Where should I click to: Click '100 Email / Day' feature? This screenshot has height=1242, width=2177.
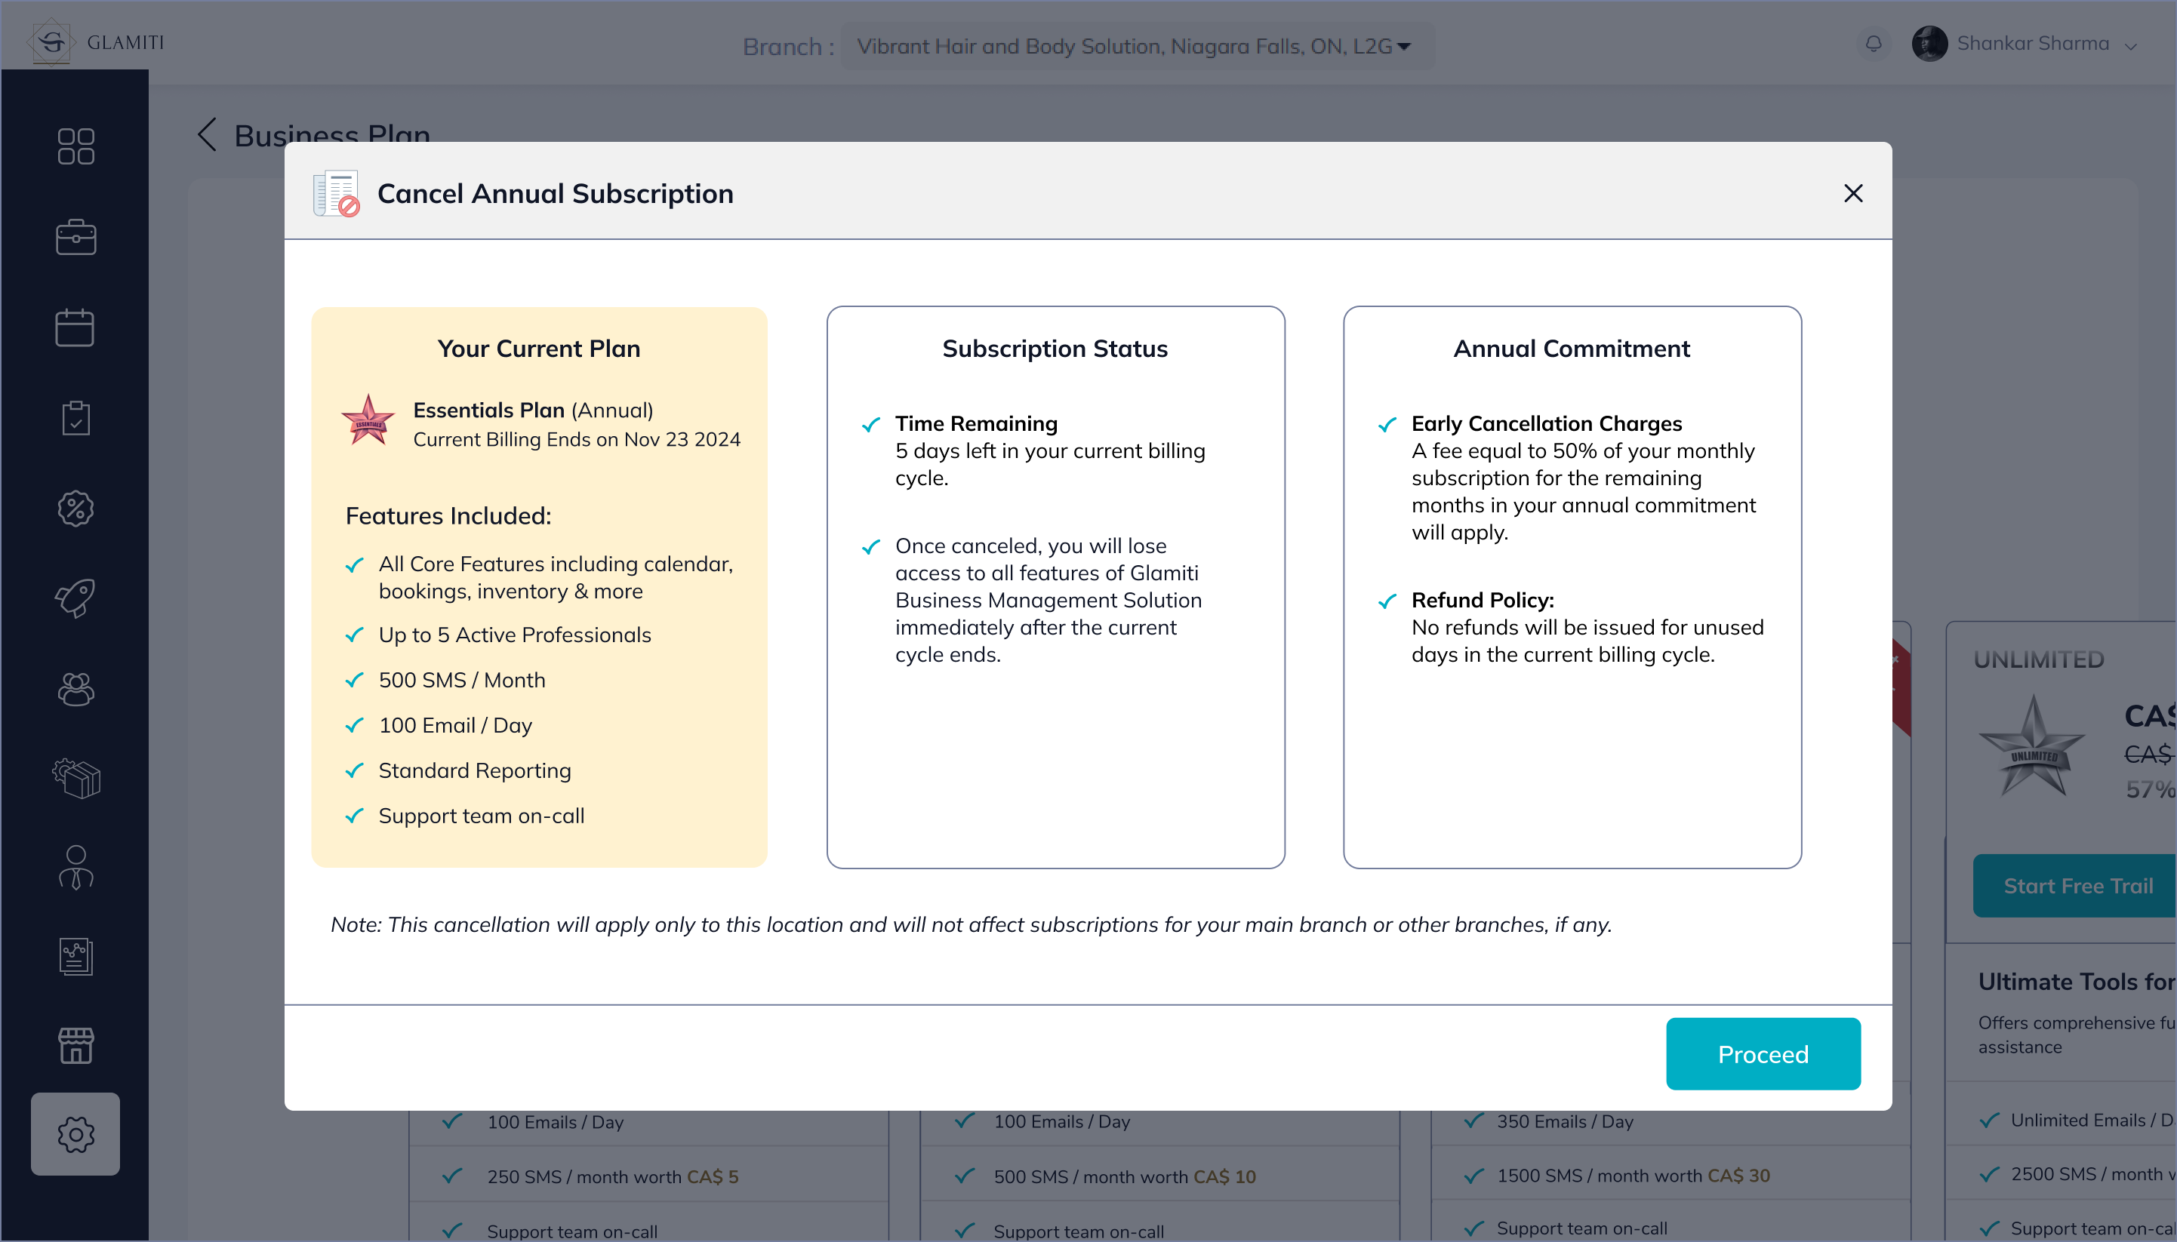click(455, 725)
